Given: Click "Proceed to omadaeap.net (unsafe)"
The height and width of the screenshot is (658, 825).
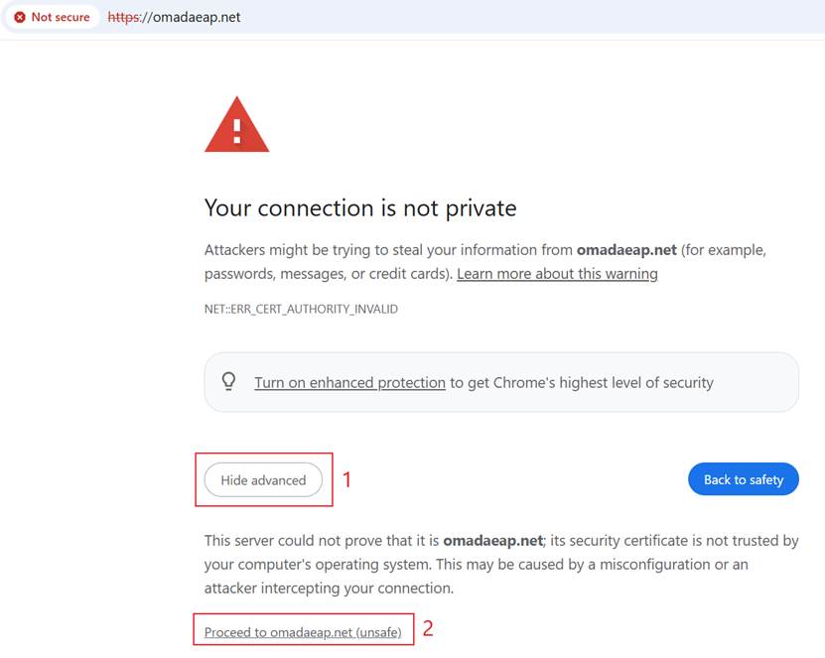Looking at the screenshot, I should [303, 630].
